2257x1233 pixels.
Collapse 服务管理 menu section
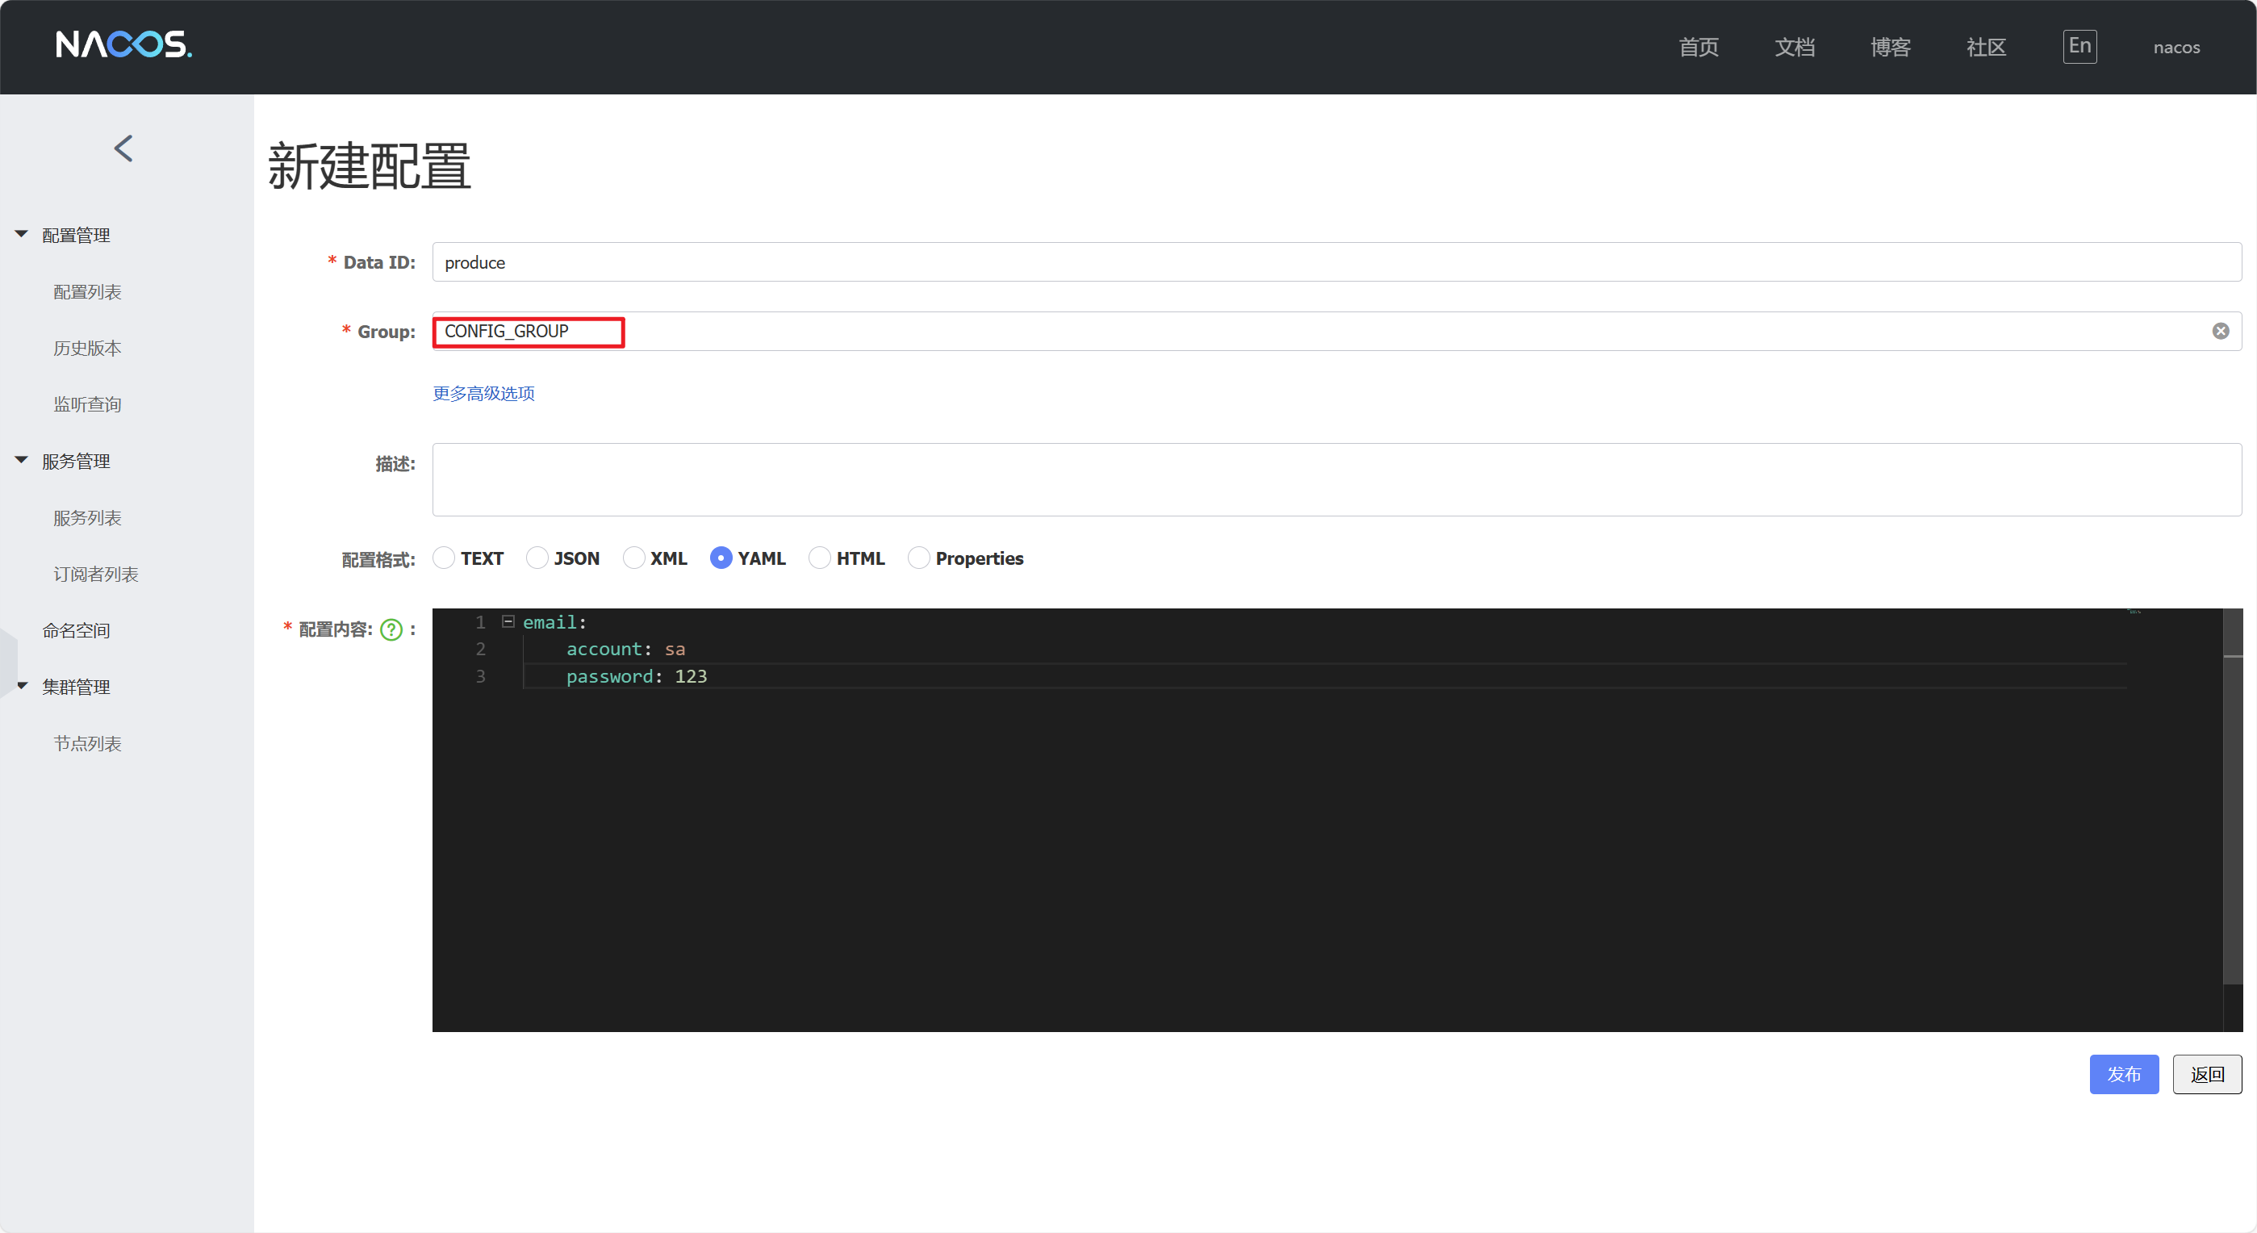pos(22,460)
